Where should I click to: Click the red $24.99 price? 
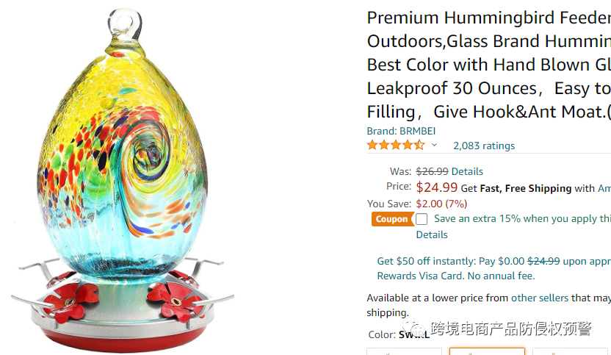(x=436, y=187)
